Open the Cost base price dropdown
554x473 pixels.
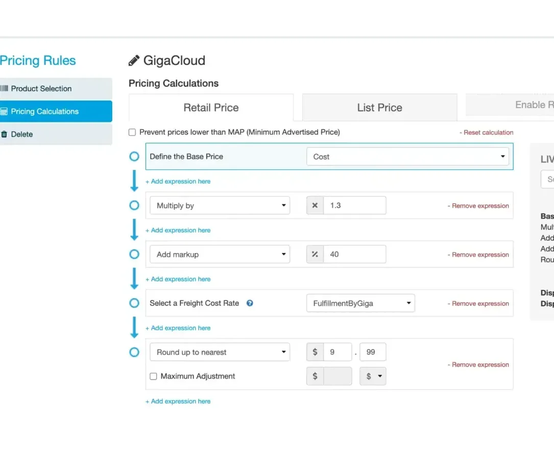pyautogui.click(x=408, y=156)
